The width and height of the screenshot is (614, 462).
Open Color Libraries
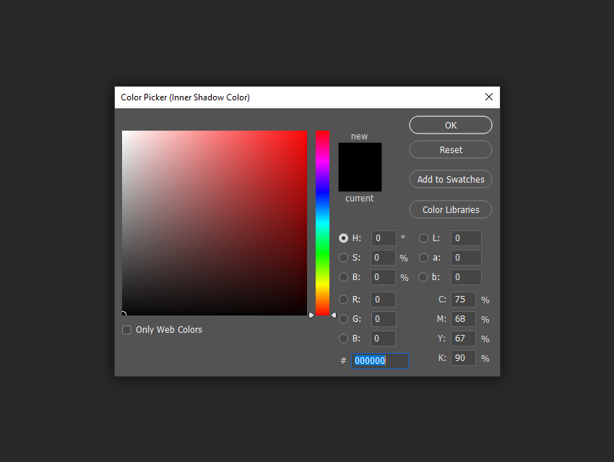[x=450, y=209]
